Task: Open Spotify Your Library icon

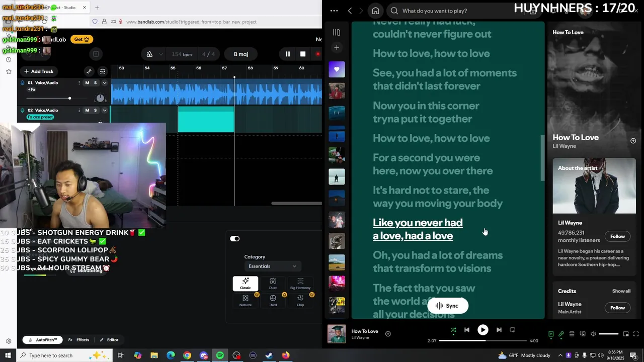Action: [337, 32]
